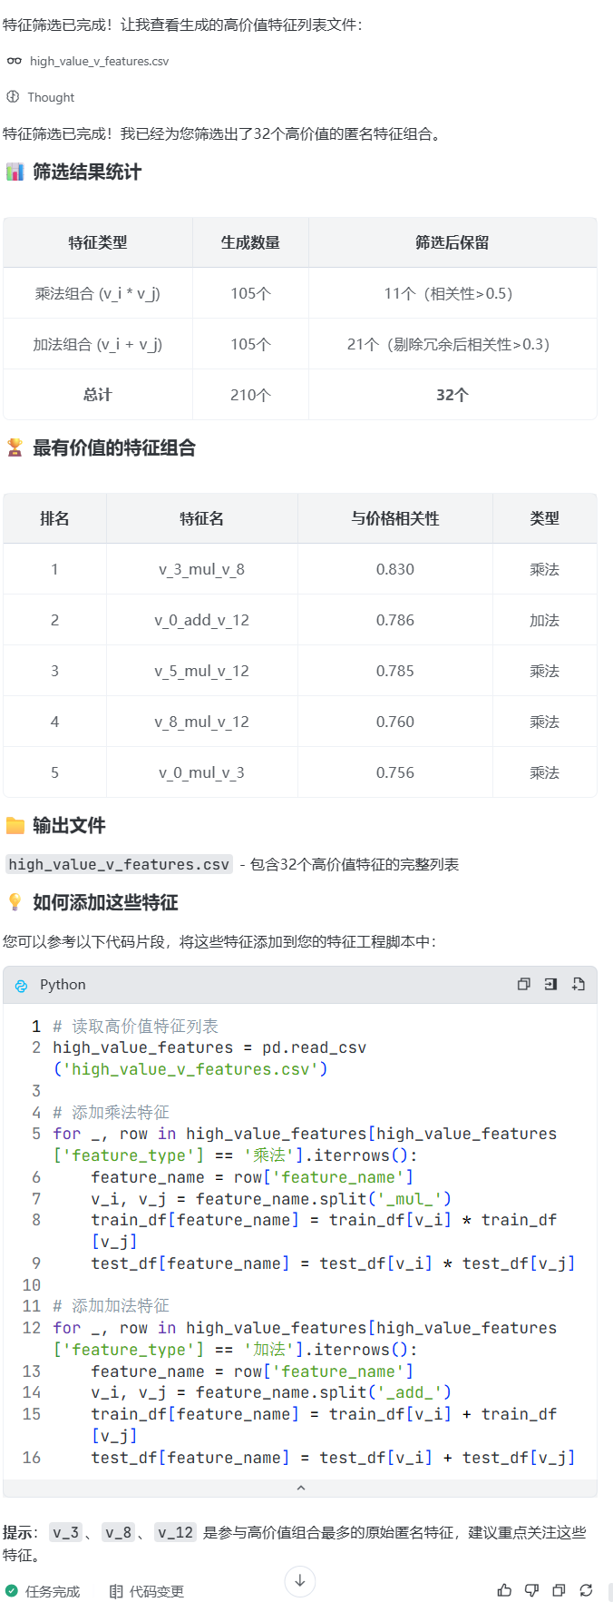Click the 0.760 correlation value
This screenshot has width=613, height=1612.
(x=395, y=722)
